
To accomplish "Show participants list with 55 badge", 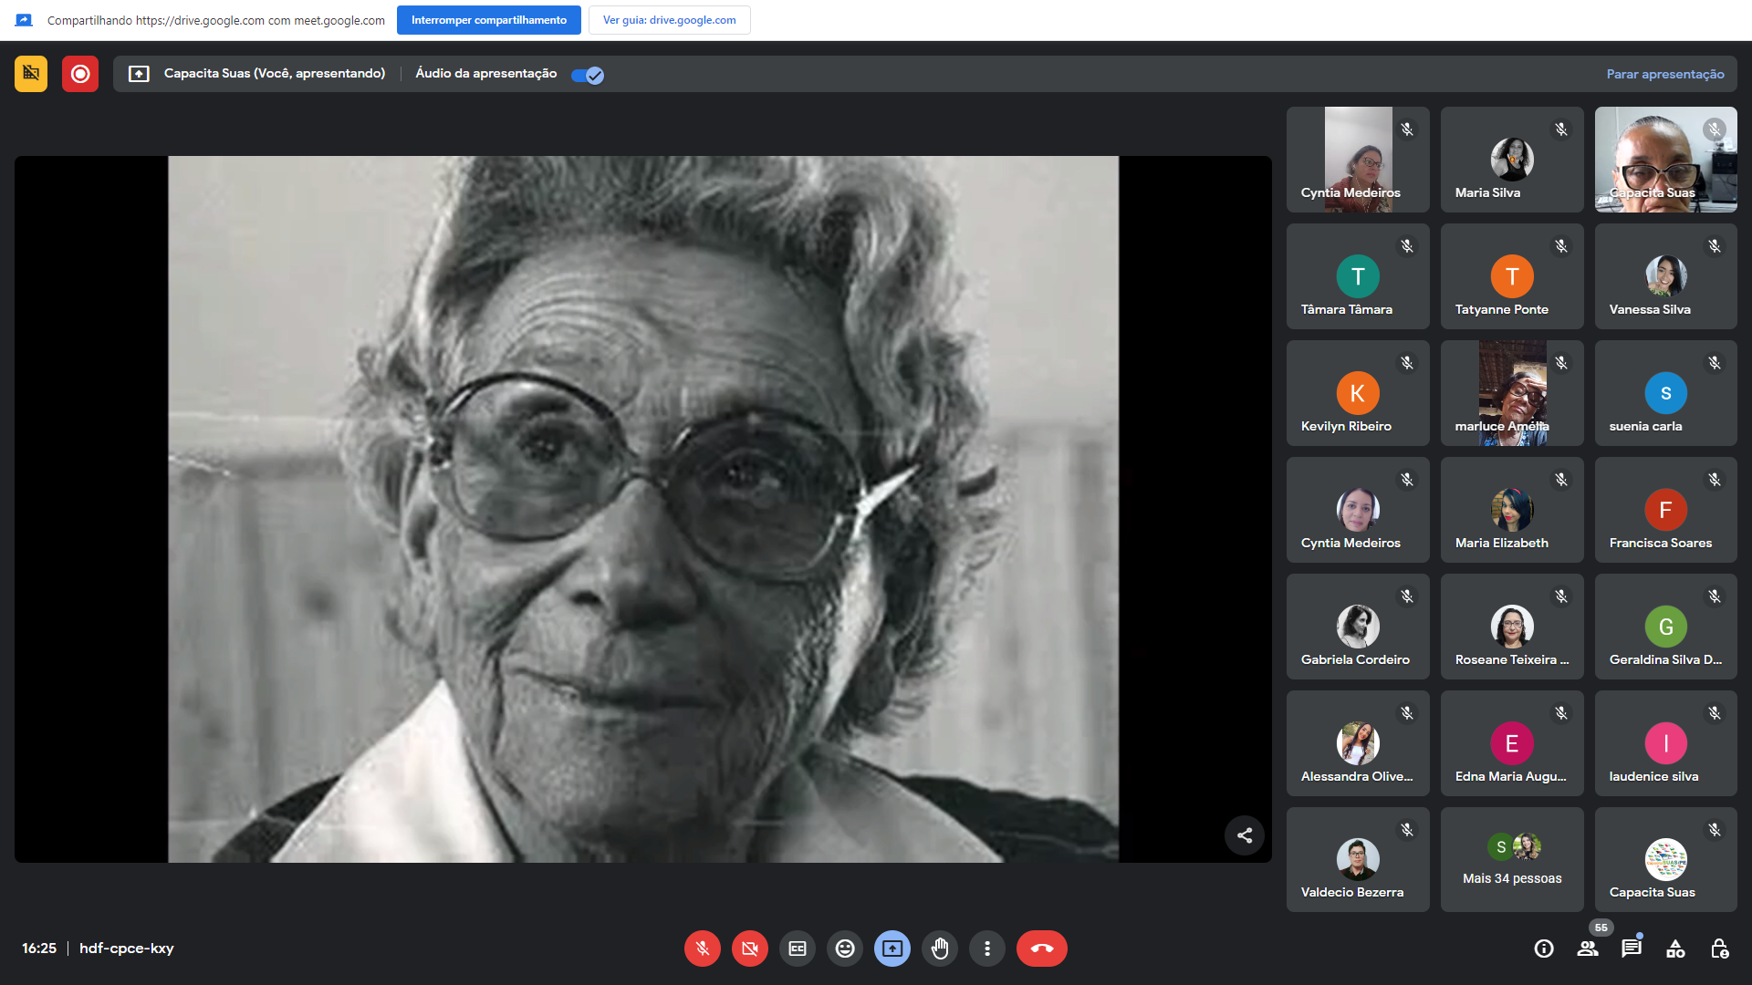I will (x=1588, y=949).
